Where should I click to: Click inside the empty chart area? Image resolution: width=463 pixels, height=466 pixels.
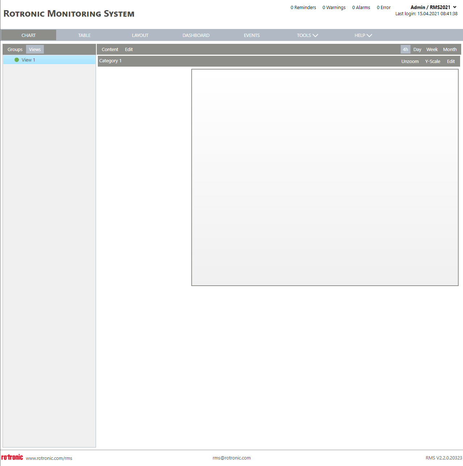point(325,177)
